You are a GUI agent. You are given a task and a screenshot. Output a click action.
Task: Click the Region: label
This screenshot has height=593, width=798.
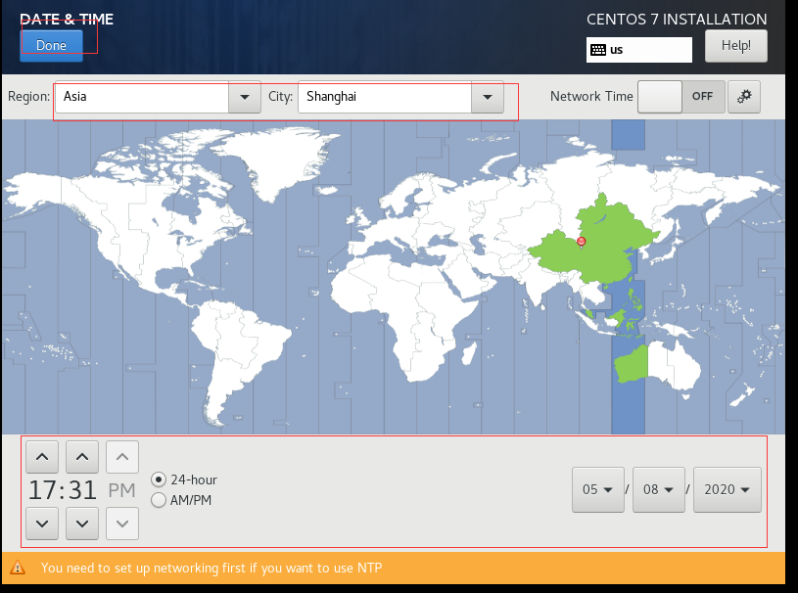(29, 97)
